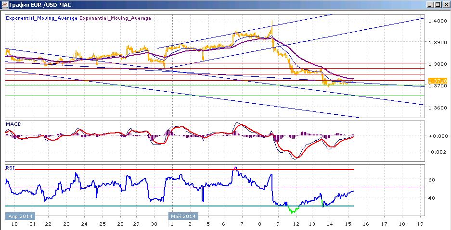Select the first Exponential_Moving_Average label
Viewport: 451px width, 230px height.
point(41,18)
